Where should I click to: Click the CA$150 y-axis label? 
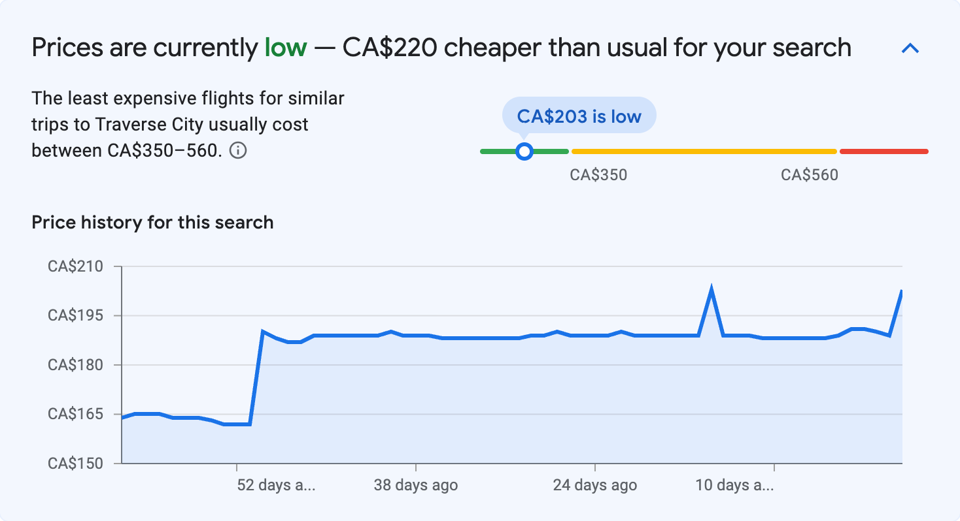pos(75,464)
